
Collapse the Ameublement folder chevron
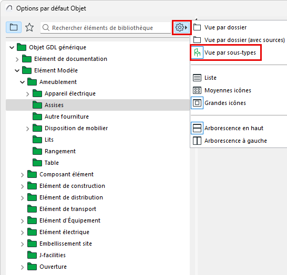pos(22,82)
